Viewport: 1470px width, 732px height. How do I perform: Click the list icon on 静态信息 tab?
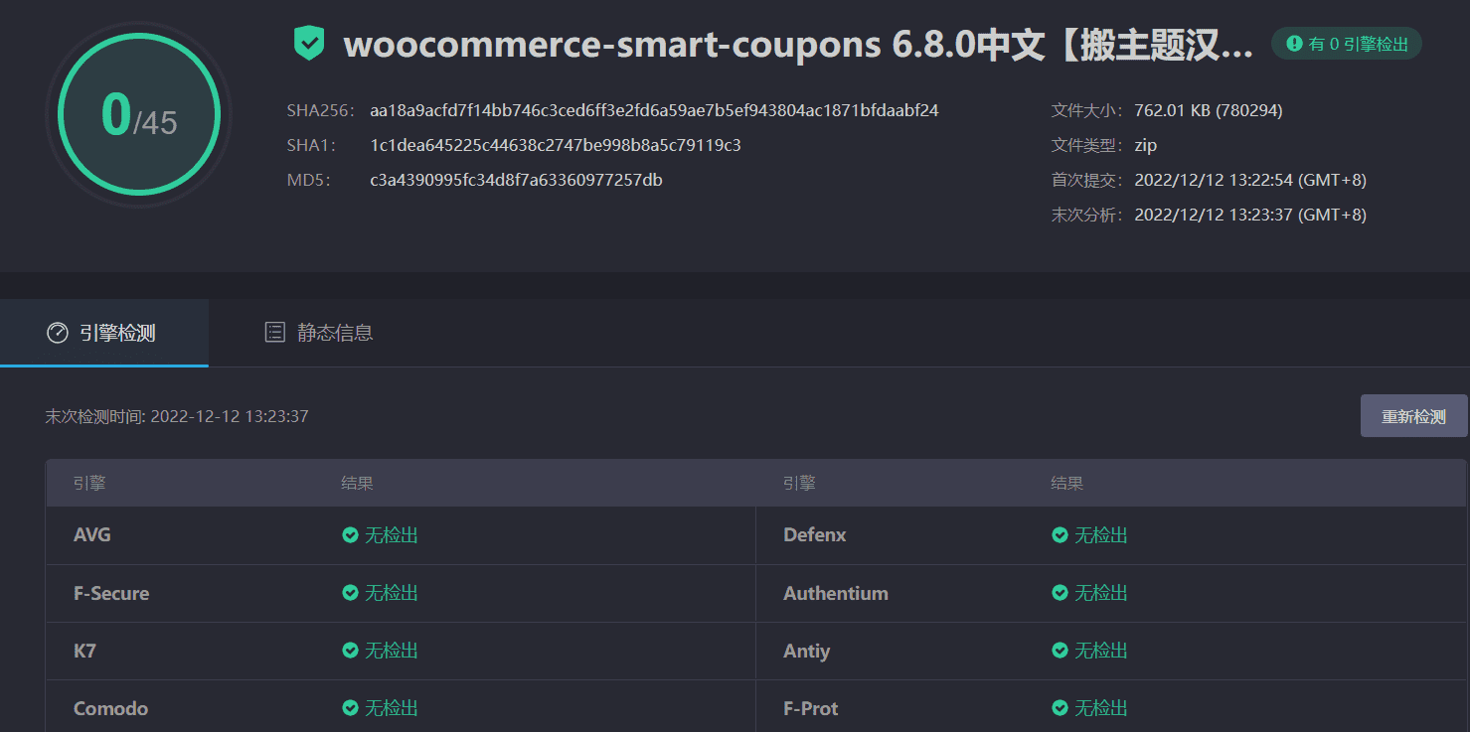(275, 333)
